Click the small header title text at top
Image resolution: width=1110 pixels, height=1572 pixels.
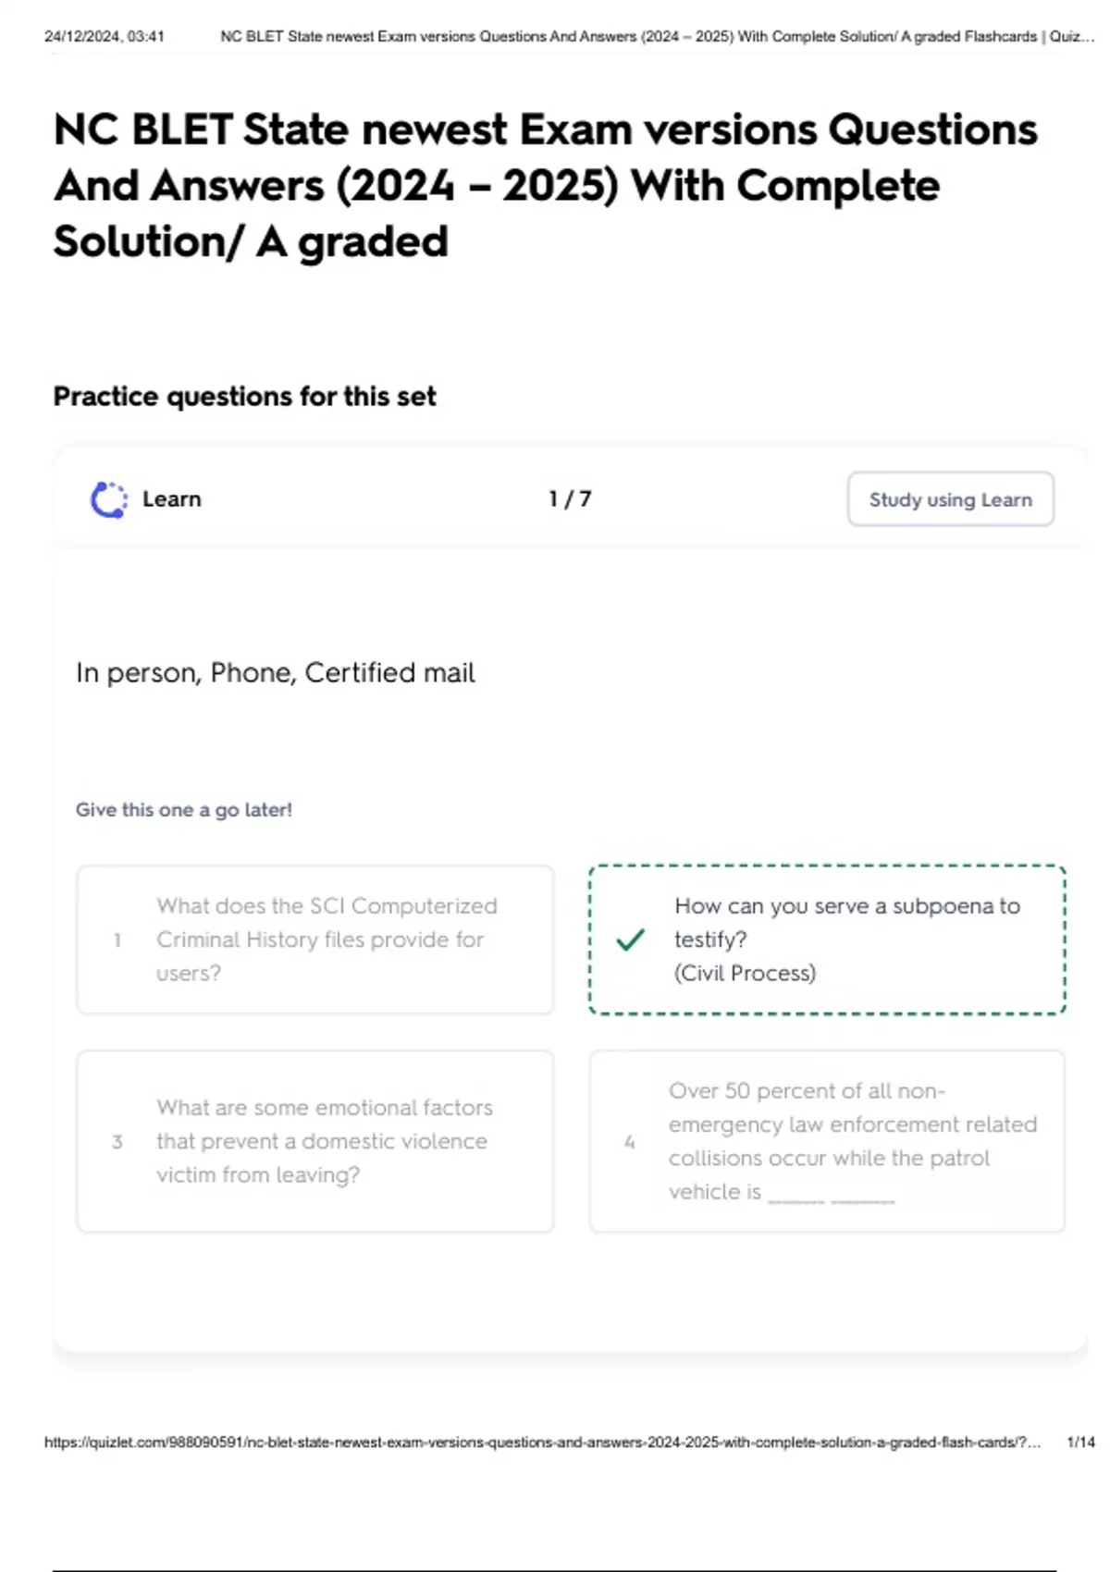(657, 36)
